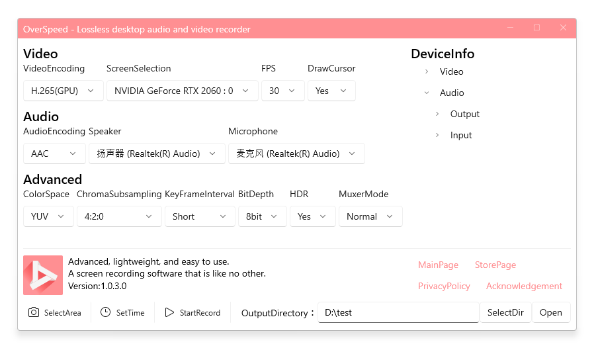Open the MainPage link
Screen dimensions: 594x352
pos(438,265)
